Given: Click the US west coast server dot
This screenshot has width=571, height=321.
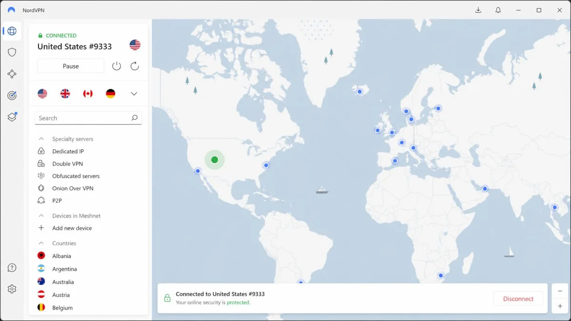Looking at the screenshot, I should click(198, 171).
